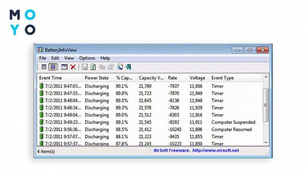Screen dimensions: 306x172
Task: Open the File menu
Action: [x=42, y=58]
